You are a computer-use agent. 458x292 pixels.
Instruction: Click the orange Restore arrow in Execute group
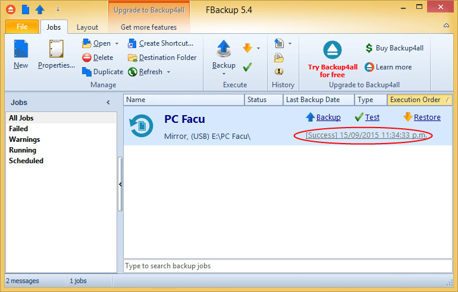pyautogui.click(x=247, y=48)
